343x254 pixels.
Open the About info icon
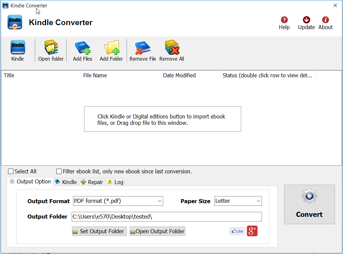[326, 20]
